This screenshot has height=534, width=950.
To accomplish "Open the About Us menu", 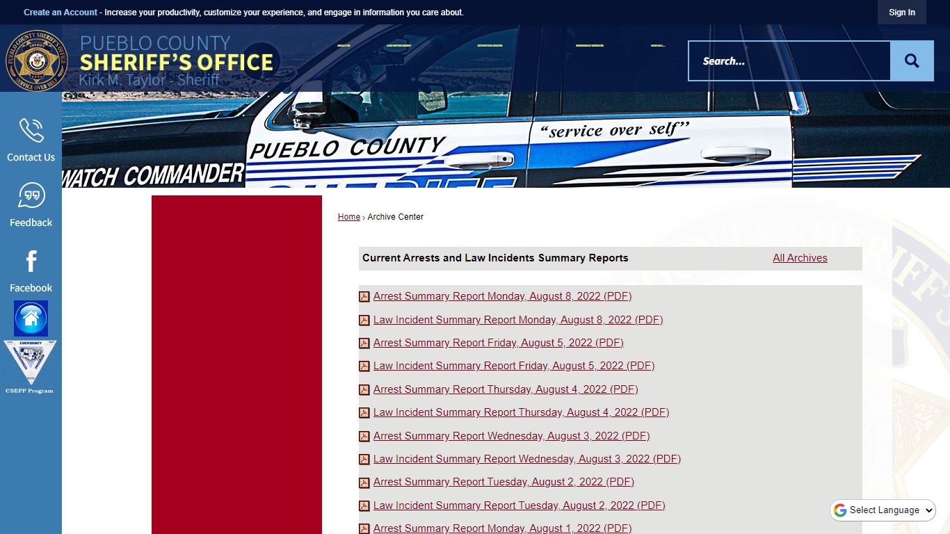I will (x=344, y=46).
